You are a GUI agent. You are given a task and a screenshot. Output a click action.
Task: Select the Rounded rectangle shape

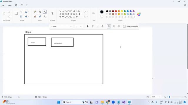tap(71, 11)
